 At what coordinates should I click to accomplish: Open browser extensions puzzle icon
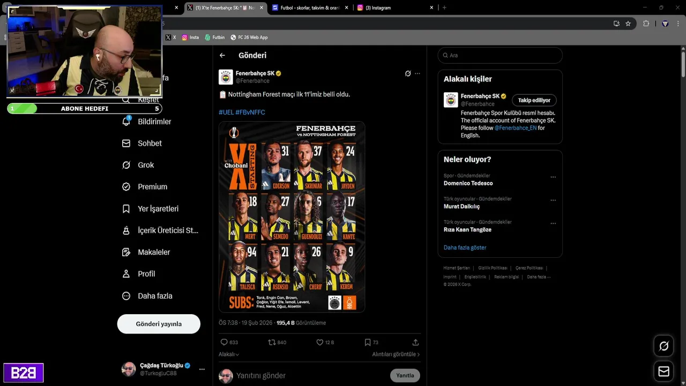pos(646,24)
